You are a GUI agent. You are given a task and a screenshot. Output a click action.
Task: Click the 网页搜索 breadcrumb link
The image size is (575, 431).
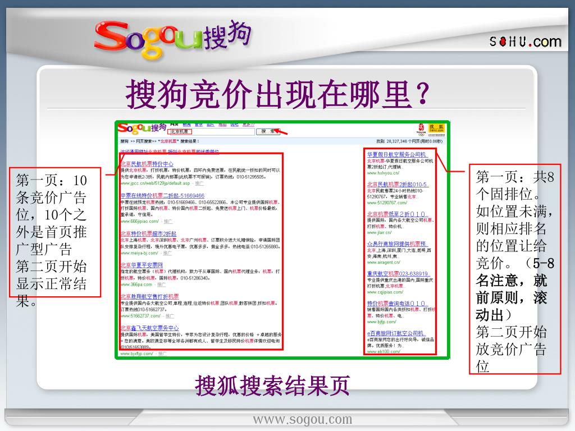[x=144, y=141]
